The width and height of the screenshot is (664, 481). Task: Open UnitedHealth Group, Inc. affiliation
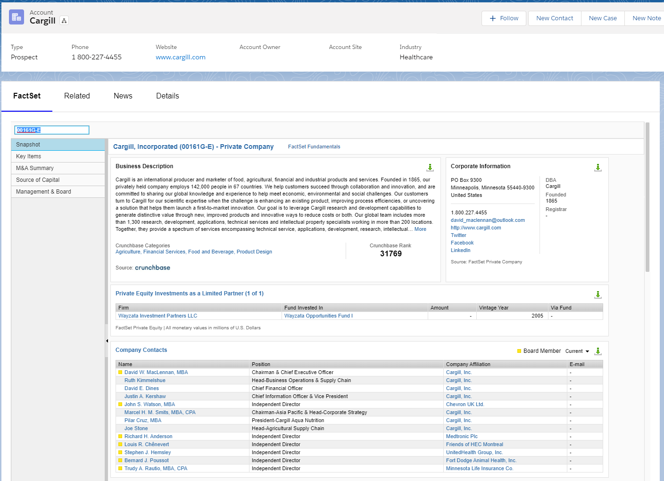474,453
